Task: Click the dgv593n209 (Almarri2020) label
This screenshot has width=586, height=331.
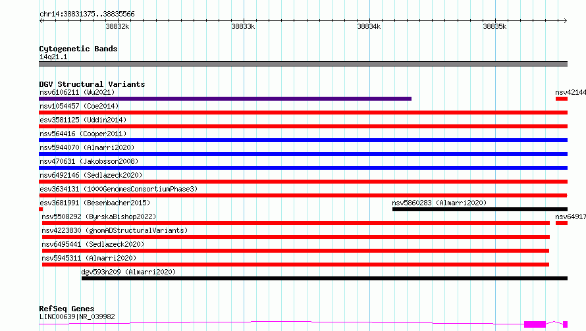Action: (128, 272)
